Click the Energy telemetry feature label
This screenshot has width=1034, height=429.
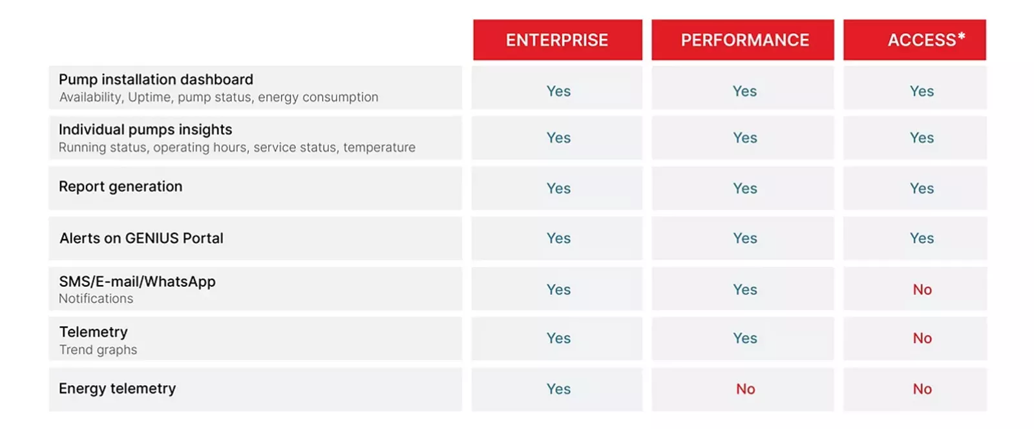click(117, 388)
